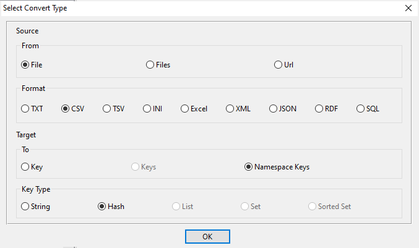Select Namespace Keys as the target
Image resolution: width=419 pixels, height=248 pixels.
pos(249,167)
